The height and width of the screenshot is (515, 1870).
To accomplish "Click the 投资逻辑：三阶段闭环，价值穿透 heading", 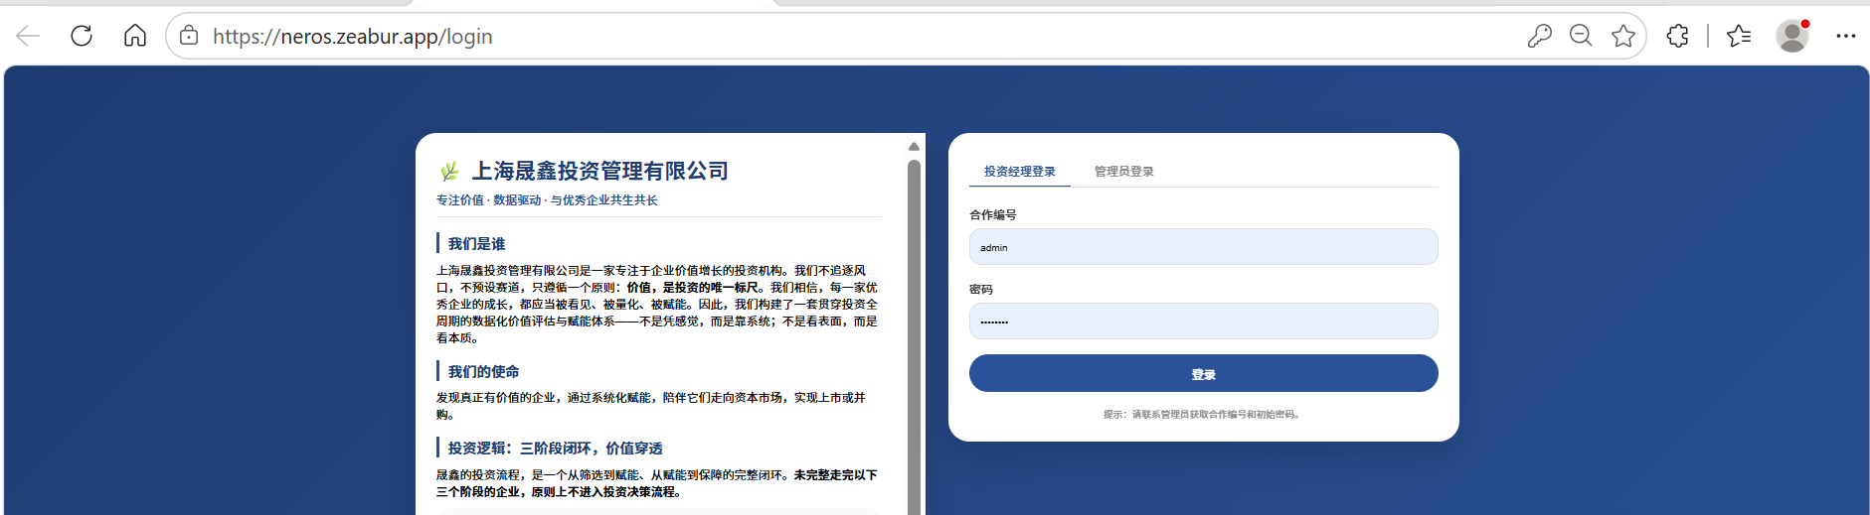I will tap(555, 449).
